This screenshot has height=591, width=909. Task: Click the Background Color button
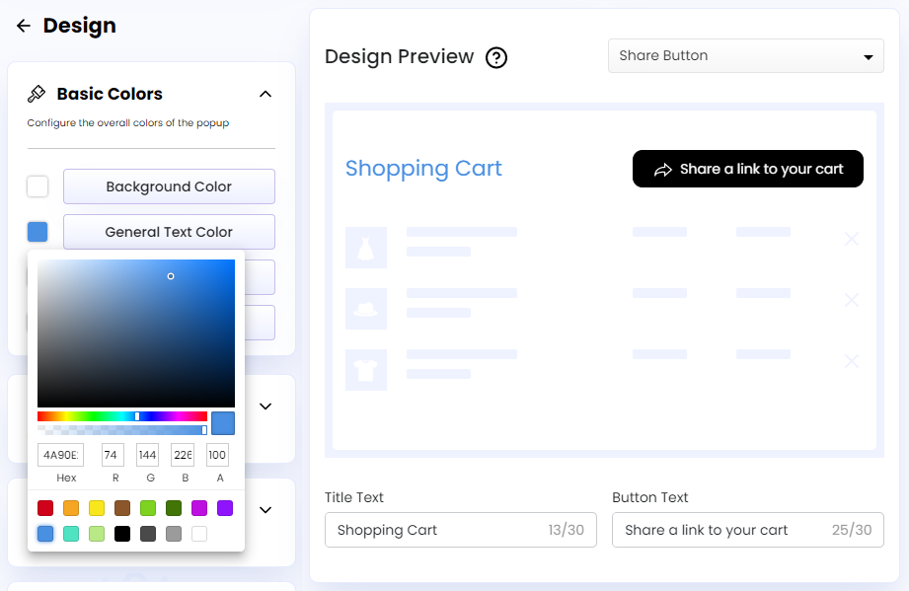(x=168, y=186)
